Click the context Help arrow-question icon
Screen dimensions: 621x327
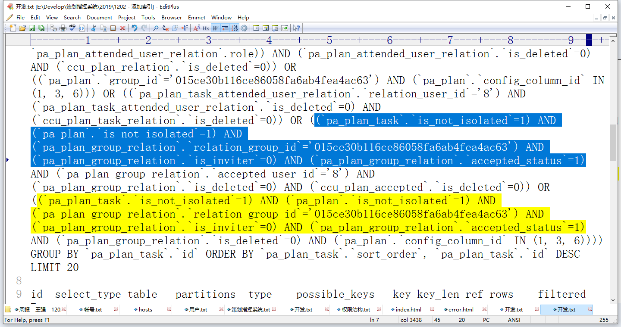297,28
